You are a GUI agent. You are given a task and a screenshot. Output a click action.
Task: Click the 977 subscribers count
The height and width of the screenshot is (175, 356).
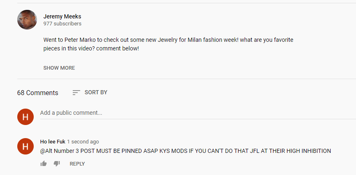pyautogui.click(x=62, y=23)
